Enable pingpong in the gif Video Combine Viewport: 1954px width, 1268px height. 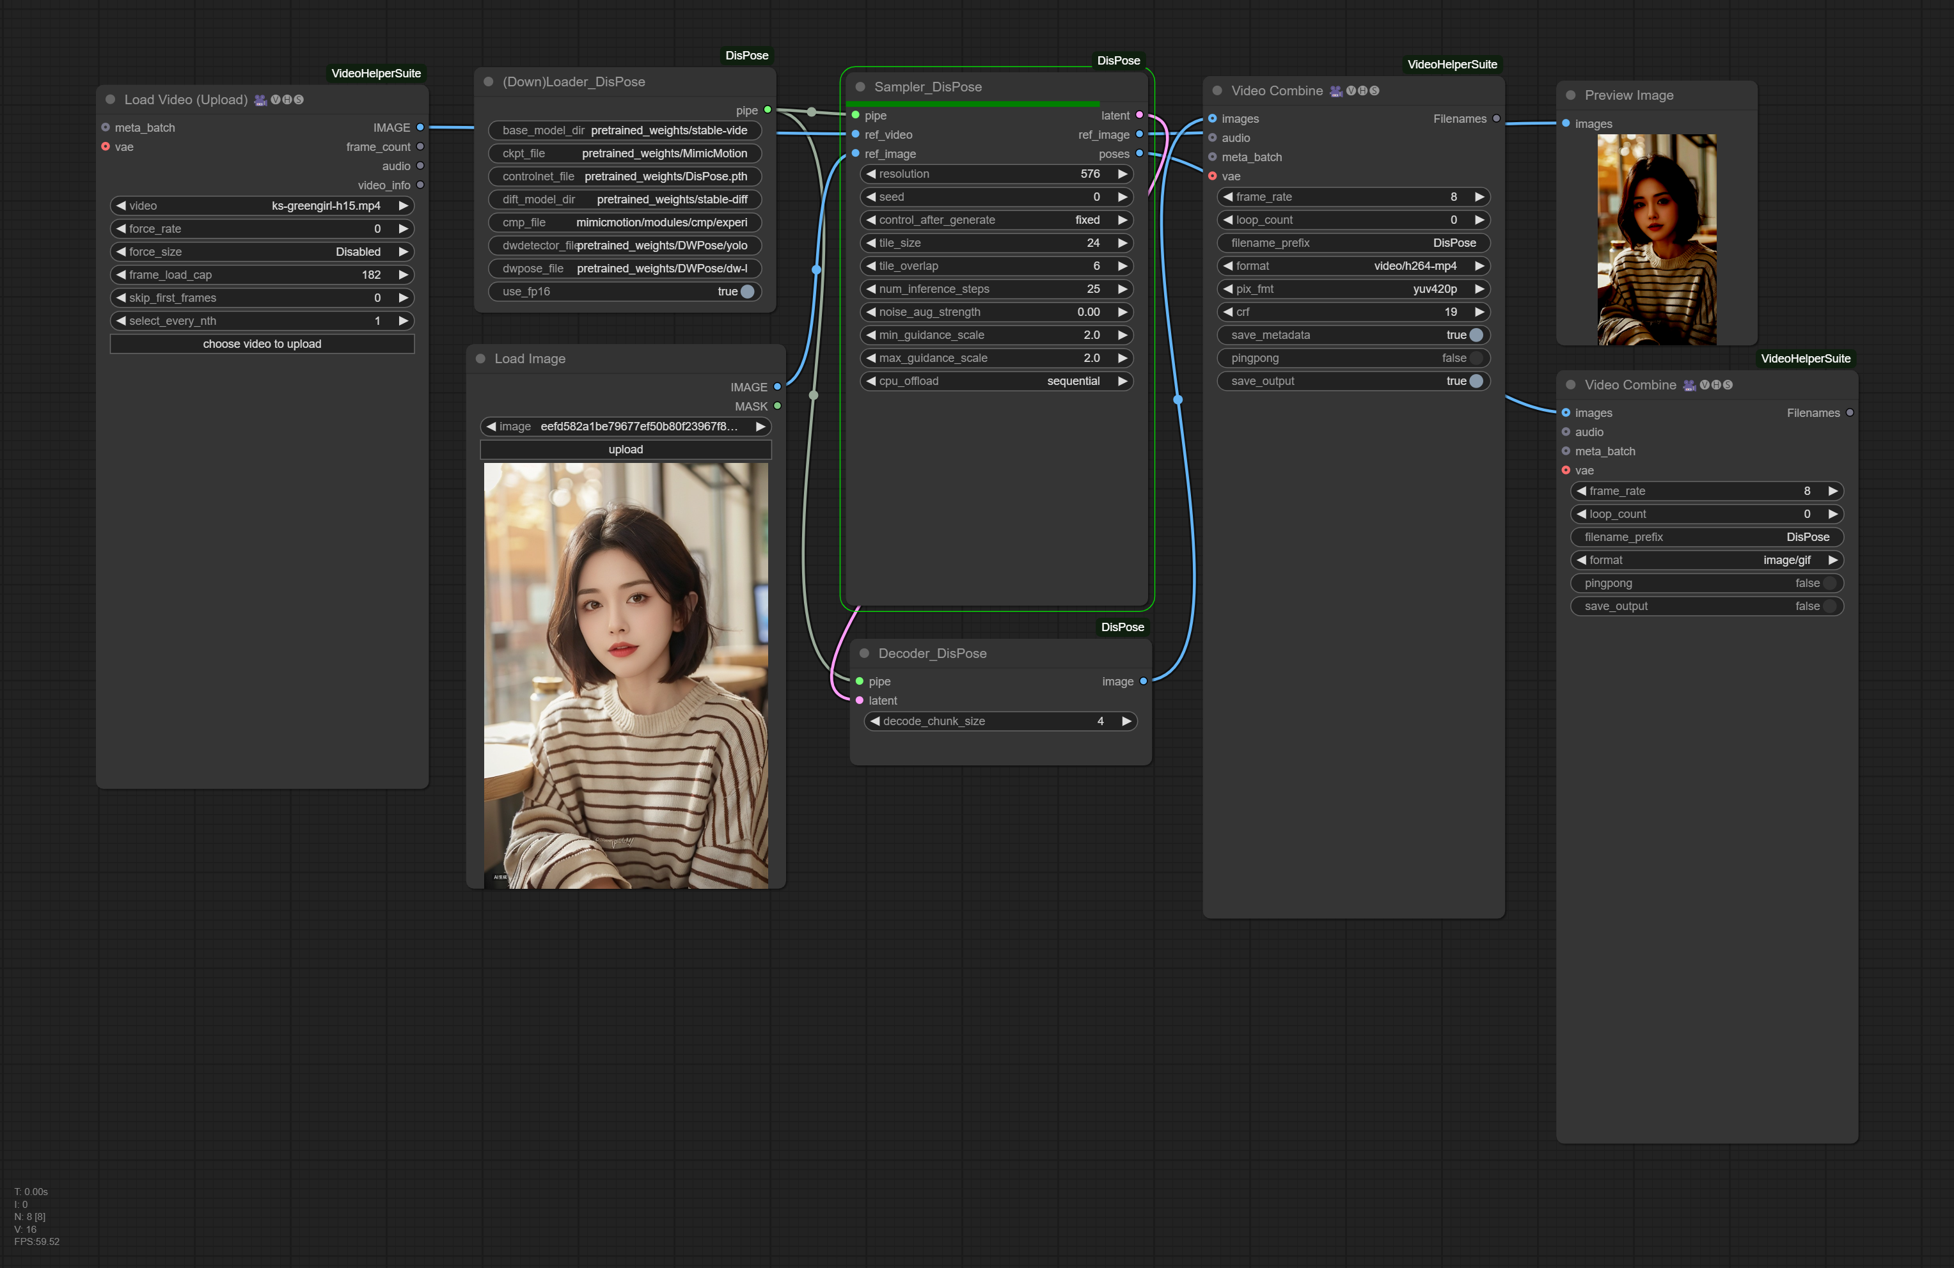click(x=1829, y=583)
